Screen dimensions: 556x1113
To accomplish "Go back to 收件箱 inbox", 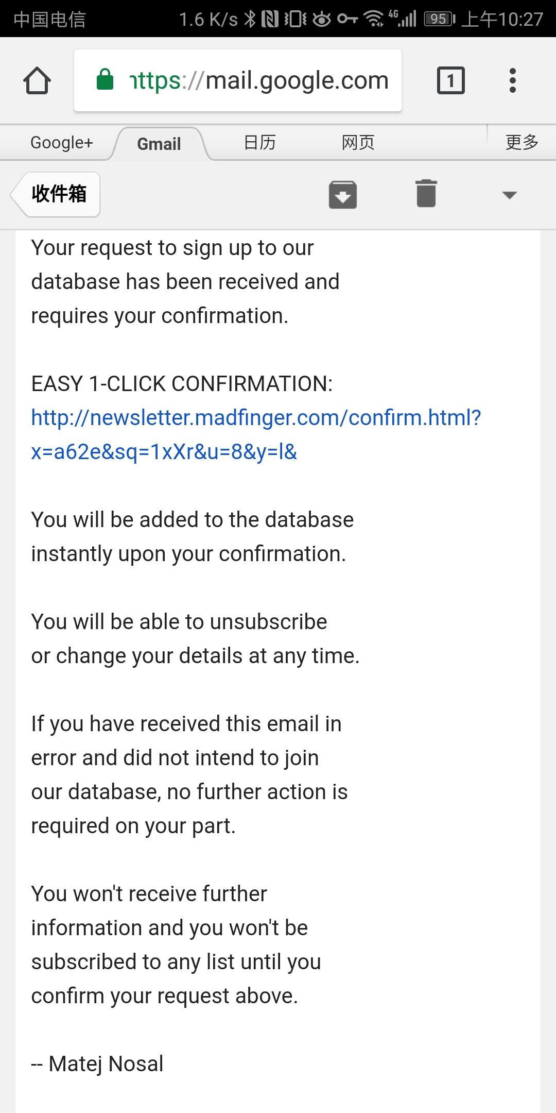I will click(x=57, y=194).
